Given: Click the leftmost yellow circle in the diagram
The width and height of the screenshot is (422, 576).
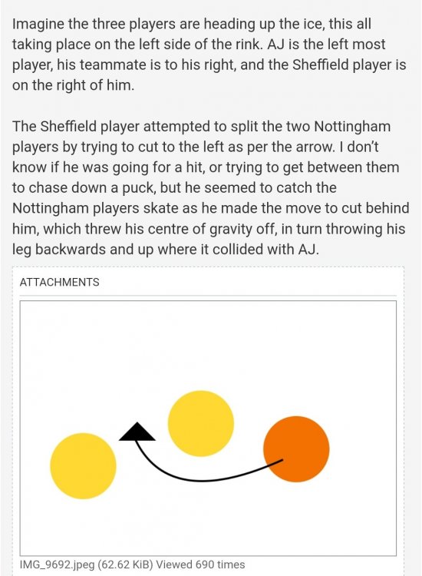Looking at the screenshot, I should [x=84, y=466].
